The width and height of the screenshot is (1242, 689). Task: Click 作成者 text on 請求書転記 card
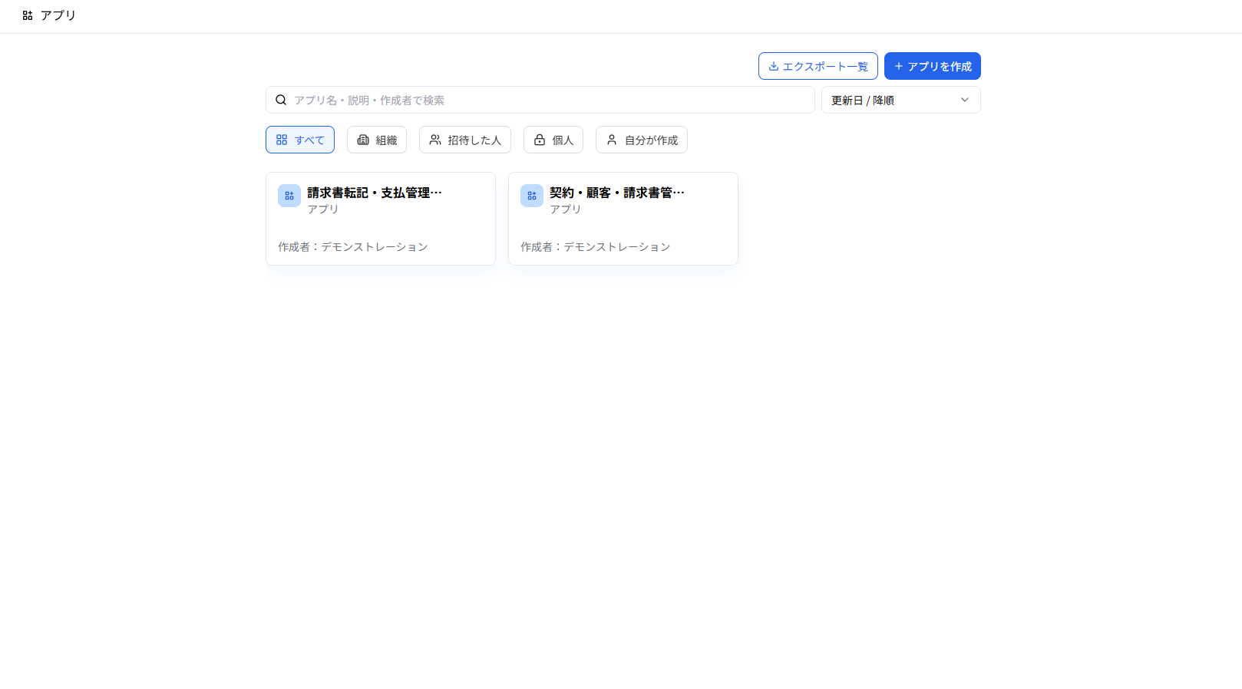point(353,247)
